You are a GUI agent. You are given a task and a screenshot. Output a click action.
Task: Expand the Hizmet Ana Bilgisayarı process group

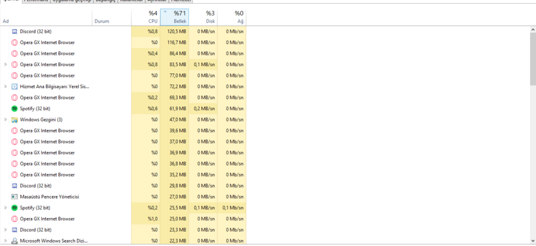pos(6,86)
